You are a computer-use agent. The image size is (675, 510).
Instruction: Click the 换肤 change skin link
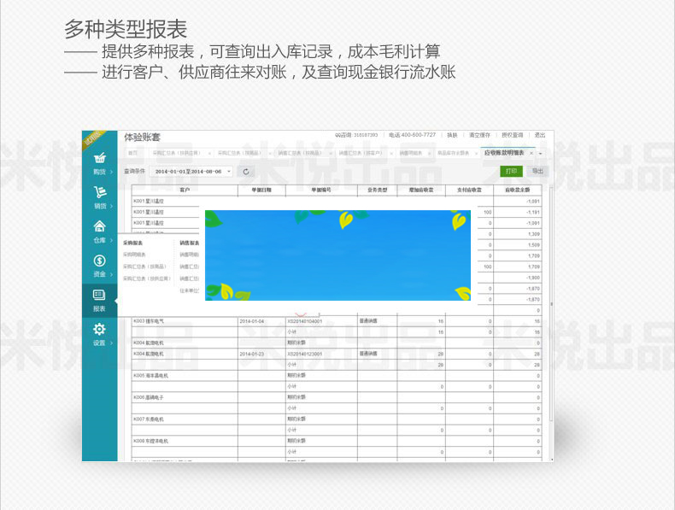click(x=452, y=135)
